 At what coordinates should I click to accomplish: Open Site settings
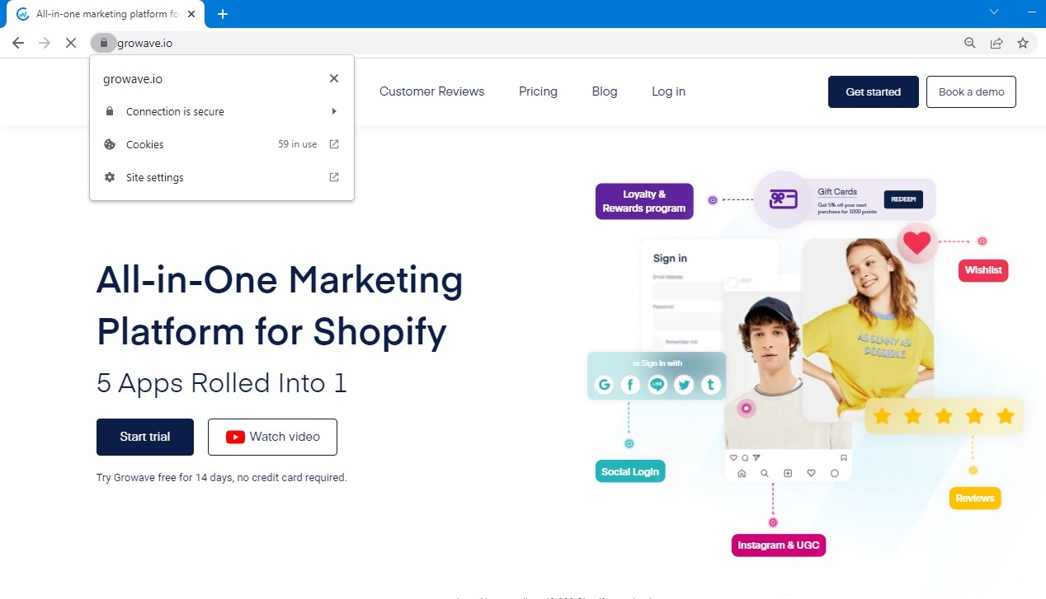point(222,177)
